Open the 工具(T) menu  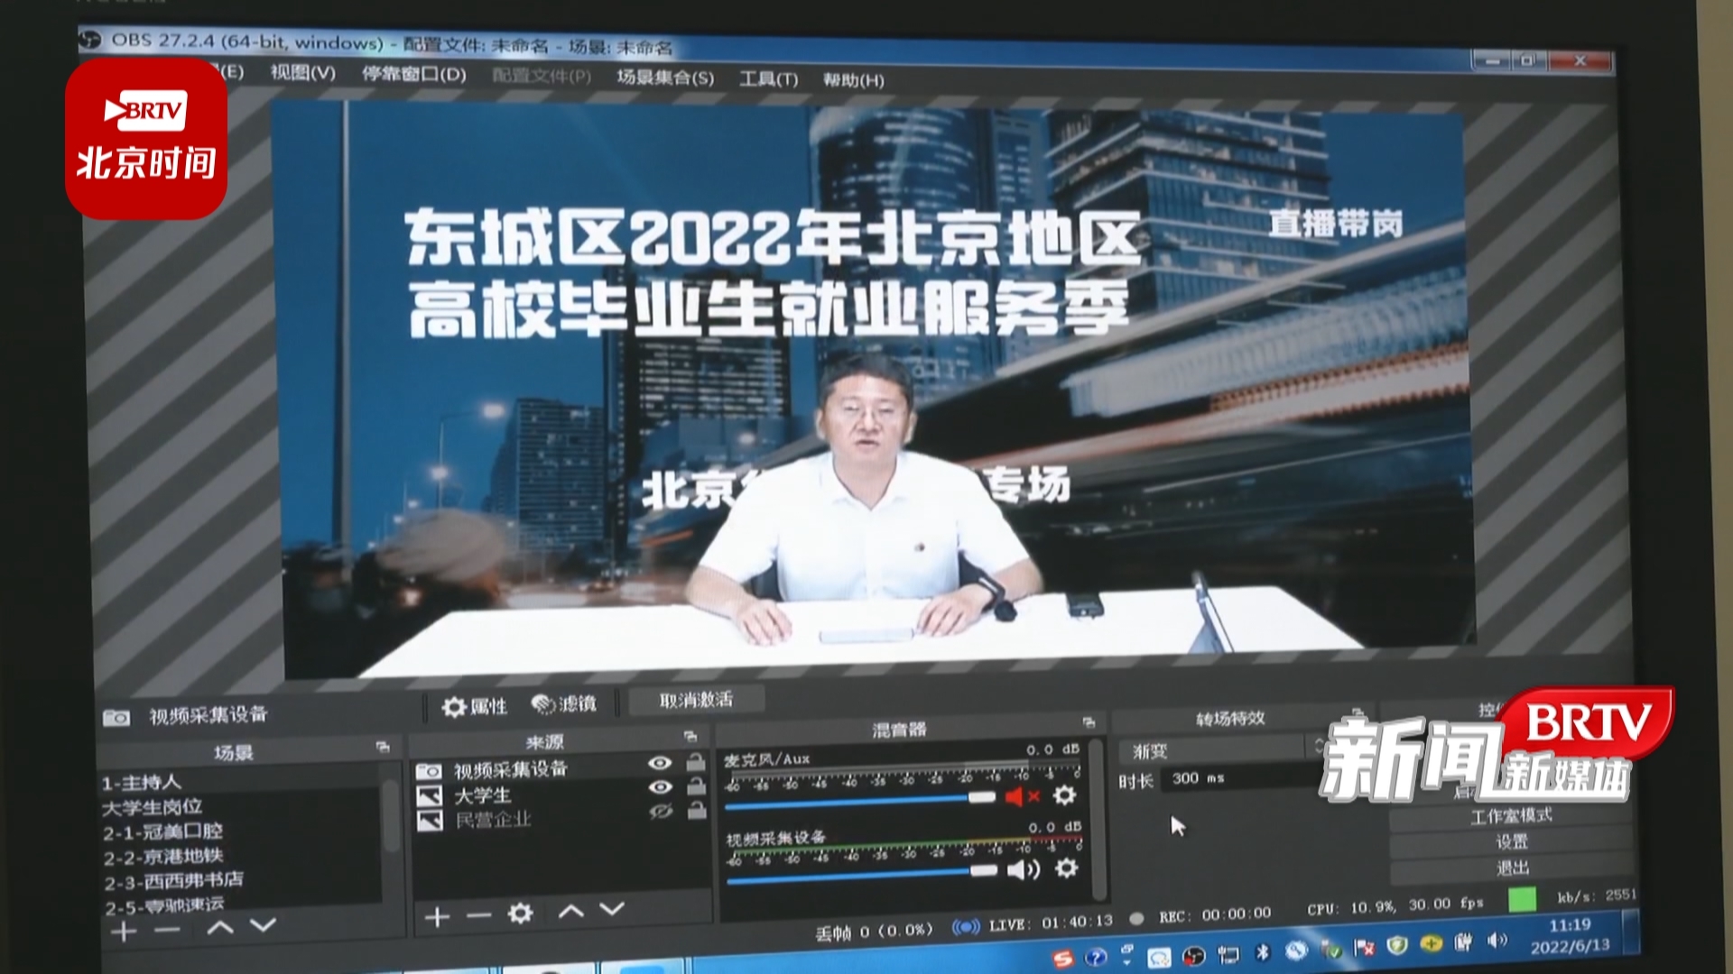coord(768,79)
